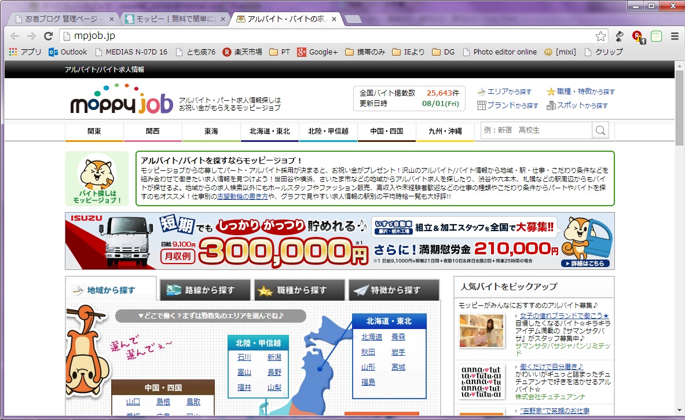The image size is (685, 420).
Task: Open the IEより bookmarks folder
Action: pos(408,52)
